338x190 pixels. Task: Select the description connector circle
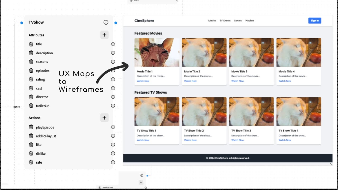[113, 53]
